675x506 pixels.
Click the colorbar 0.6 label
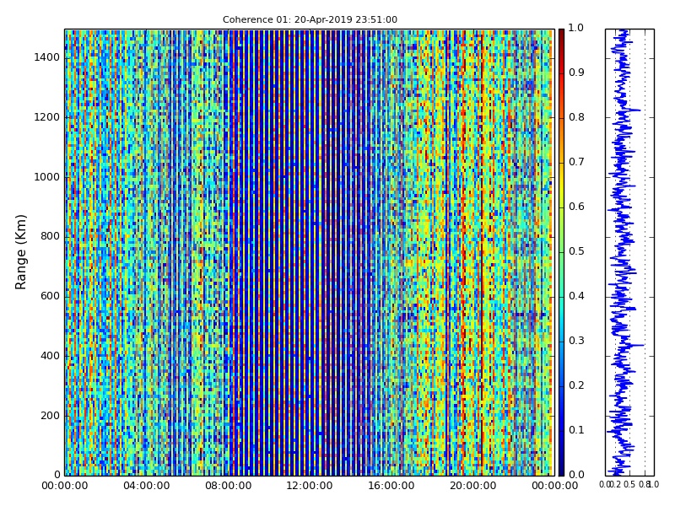[576, 207]
